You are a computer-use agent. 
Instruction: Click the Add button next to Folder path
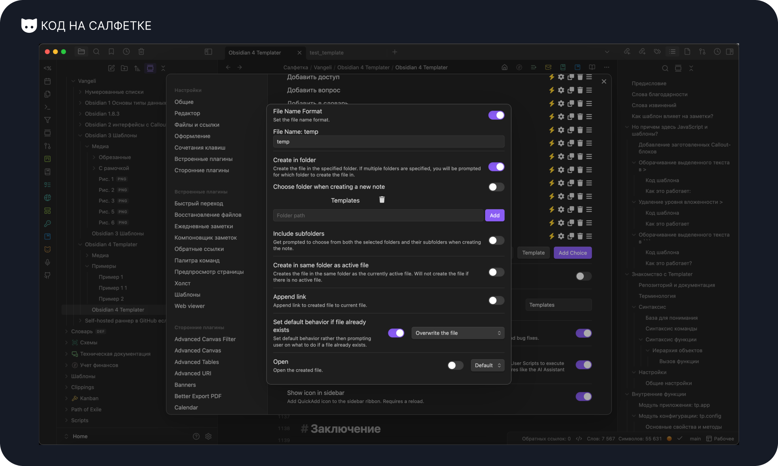pos(495,215)
